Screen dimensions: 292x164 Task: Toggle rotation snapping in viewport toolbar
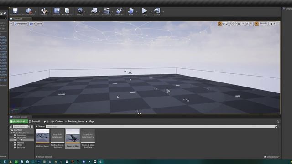coord(247,24)
